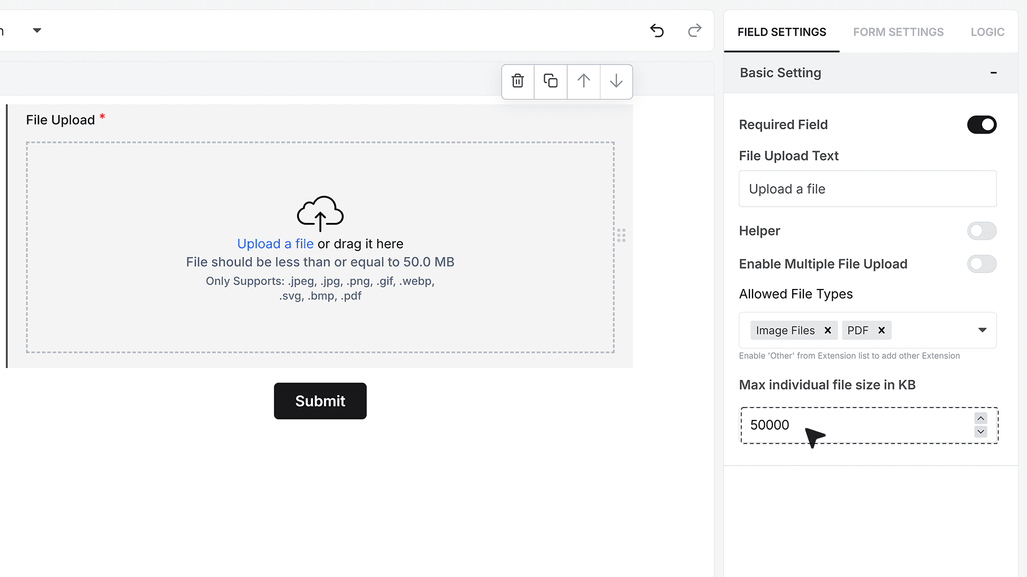
Task: Click the 'Upload a file' link
Action: tap(275, 244)
